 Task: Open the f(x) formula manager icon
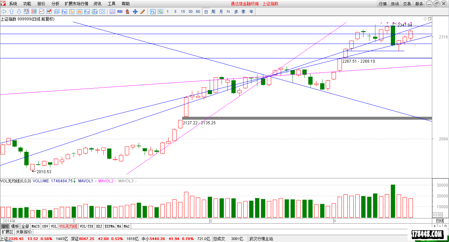click(x=94, y=11)
